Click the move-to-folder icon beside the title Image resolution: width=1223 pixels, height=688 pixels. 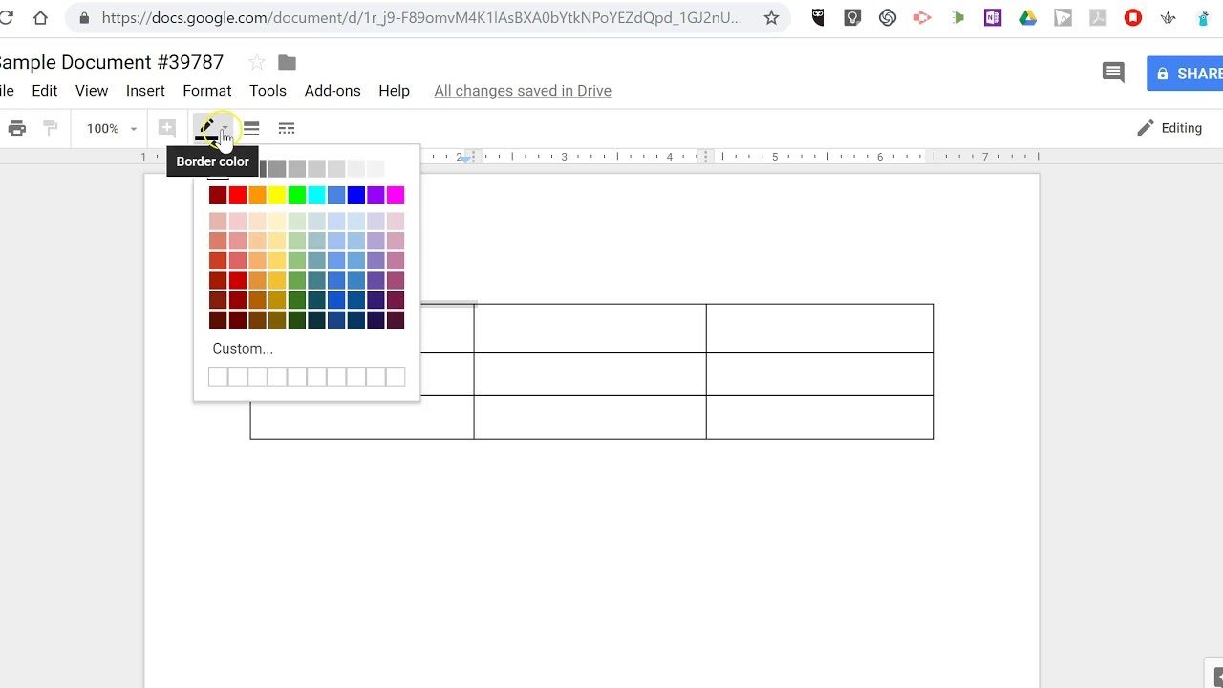[287, 62]
